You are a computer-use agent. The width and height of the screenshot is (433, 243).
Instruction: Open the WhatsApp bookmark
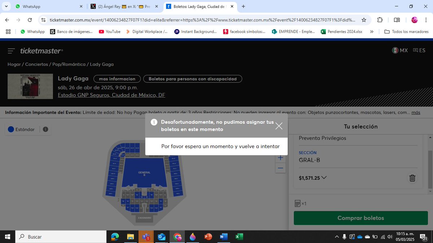(x=32, y=32)
